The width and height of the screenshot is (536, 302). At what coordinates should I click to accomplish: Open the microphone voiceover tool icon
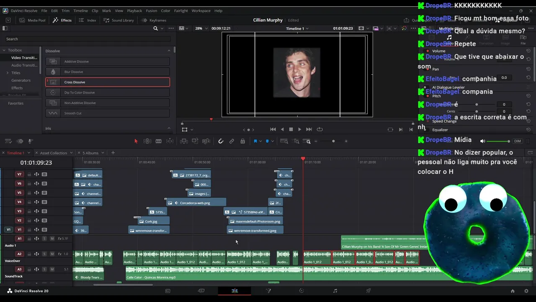pyautogui.click(x=30, y=141)
